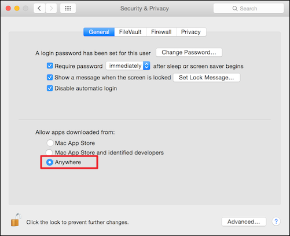Viewport: 290px width, 236px height.
Task: Choose the Anywhere radio option
Action: [50, 162]
